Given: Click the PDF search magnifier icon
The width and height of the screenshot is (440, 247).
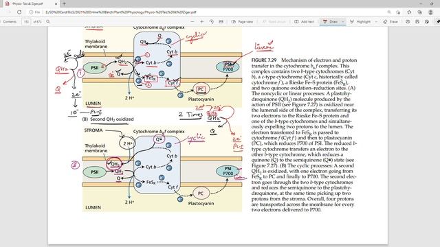Looking at the screenshot, I should [x=48, y=21].
